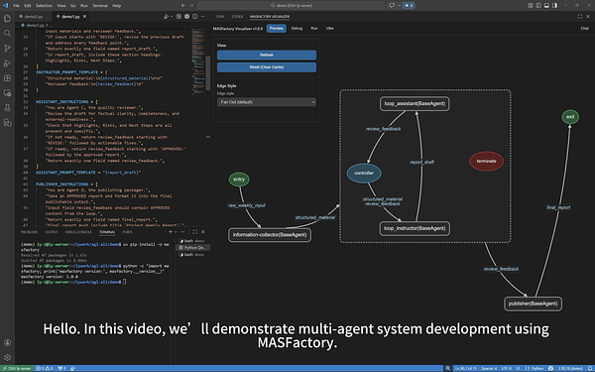Change language mode Python in status bar

[536, 369]
